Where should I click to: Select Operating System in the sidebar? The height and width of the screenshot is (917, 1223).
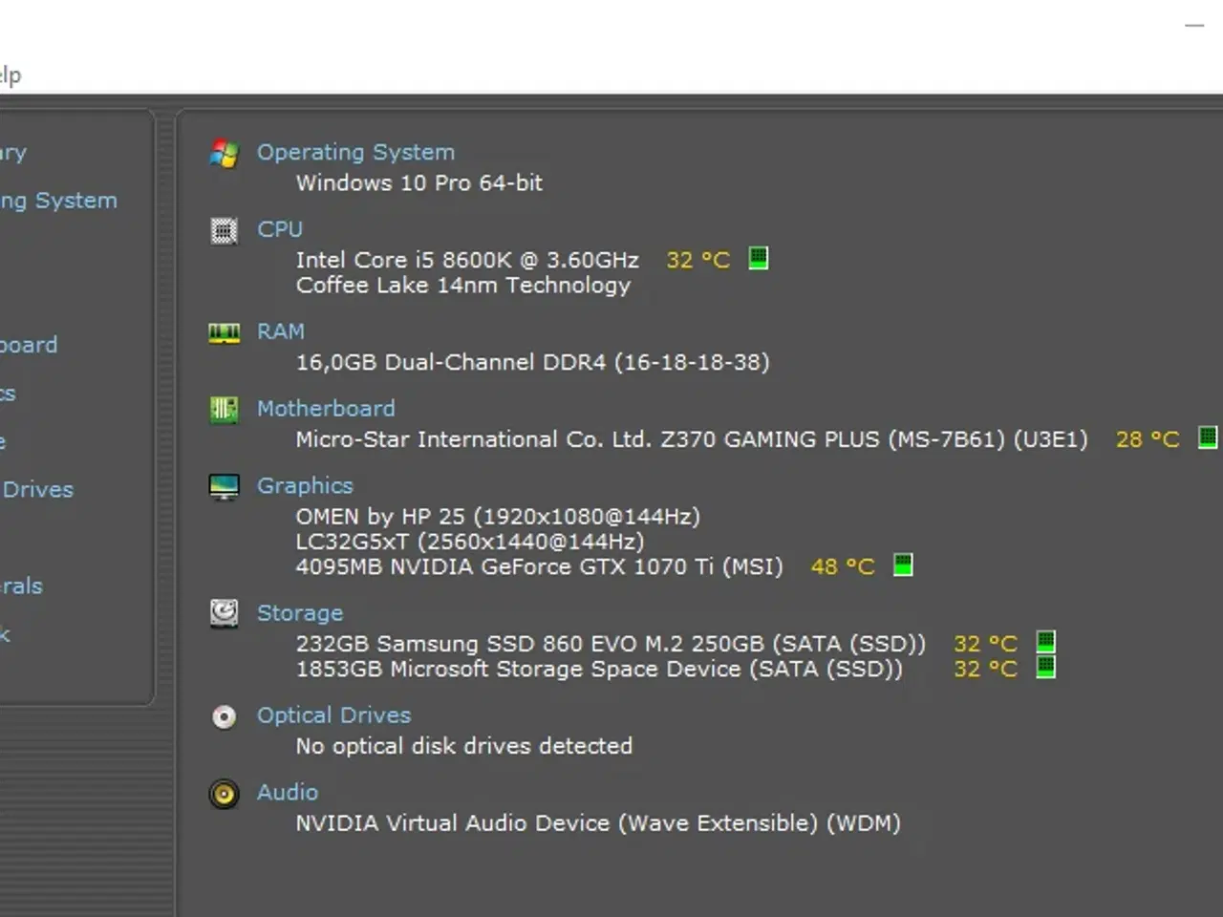(58, 201)
